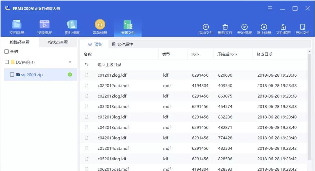315x171 pixels.
Task: Click the 文件解密 file decrypt icon
Action: pos(283,27)
